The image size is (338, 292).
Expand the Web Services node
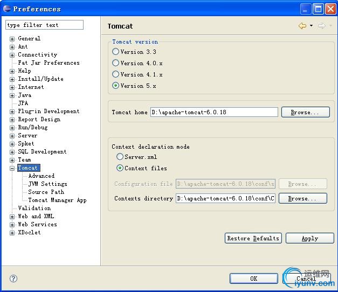tap(12, 225)
